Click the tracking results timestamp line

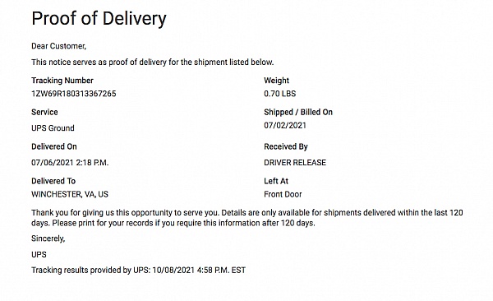point(138,270)
